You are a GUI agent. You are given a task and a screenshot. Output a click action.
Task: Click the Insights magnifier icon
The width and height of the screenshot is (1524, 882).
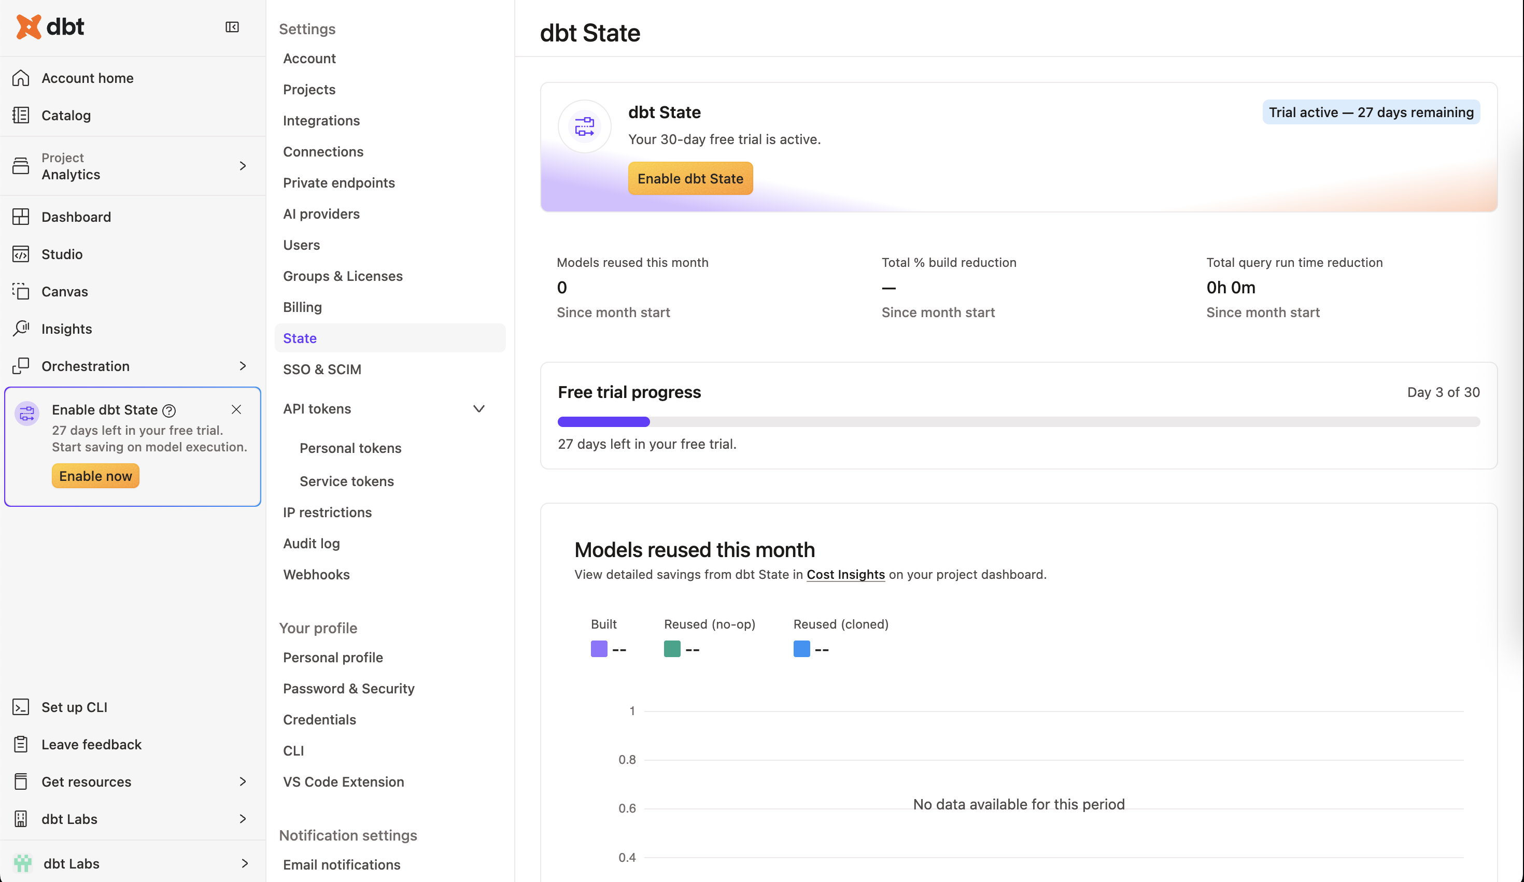[21, 329]
